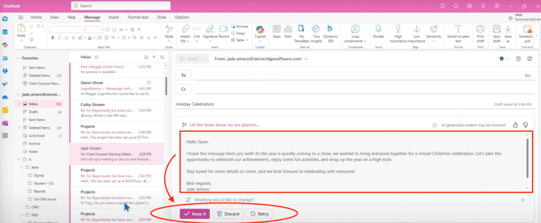Open the Format text tab
This screenshot has width=541, height=223.
coord(138,17)
